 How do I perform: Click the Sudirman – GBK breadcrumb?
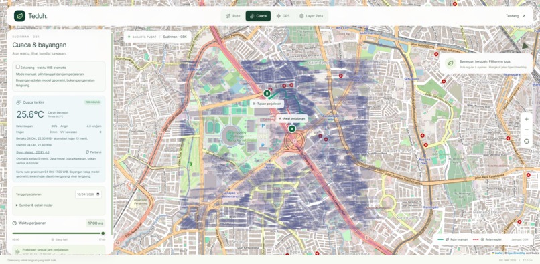pyautogui.click(x=175, y=37)
